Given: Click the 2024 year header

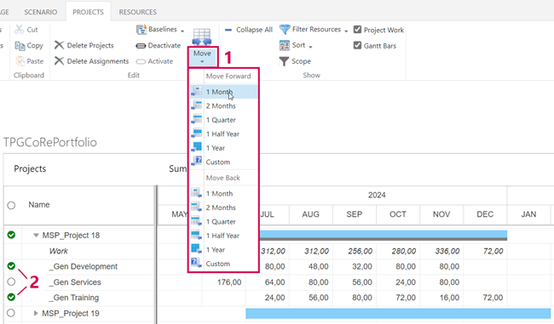Looking at the screenshot, I should point(377,196).
